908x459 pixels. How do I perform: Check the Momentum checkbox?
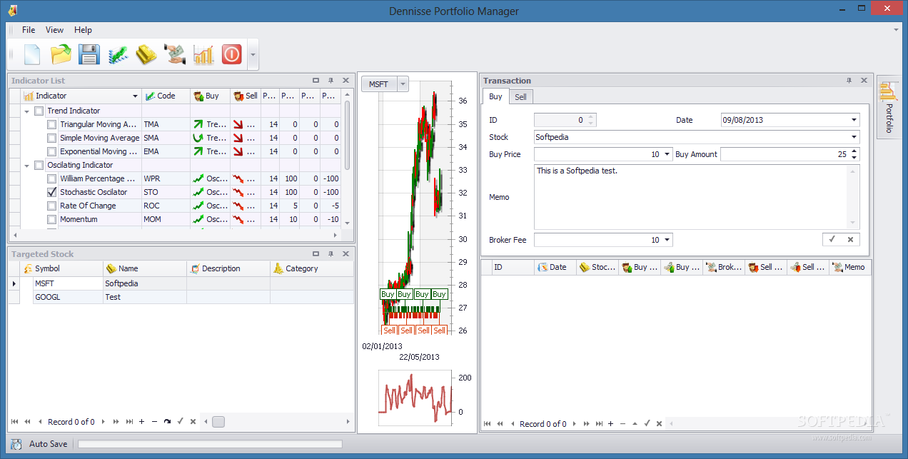click(x=52, y=219)
